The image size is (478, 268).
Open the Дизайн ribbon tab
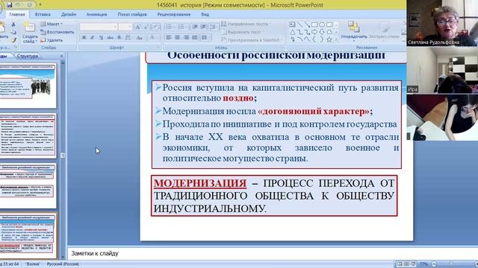[x=69, y=14]
